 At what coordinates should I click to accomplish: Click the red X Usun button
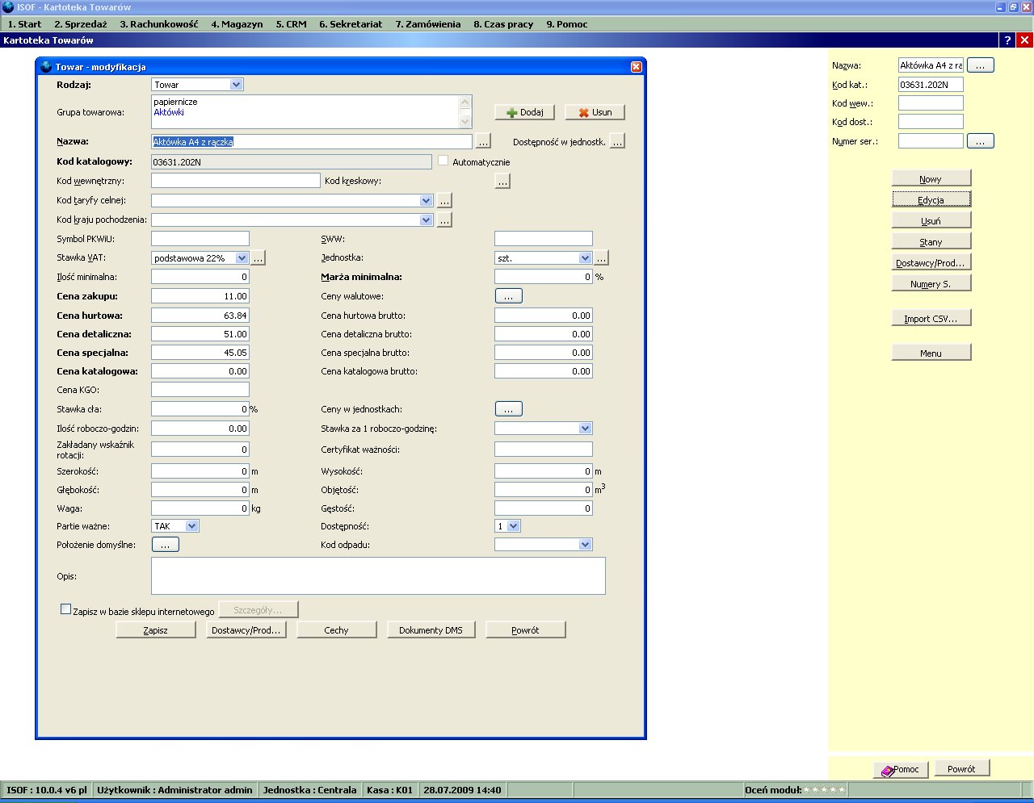tap(595, 113)
